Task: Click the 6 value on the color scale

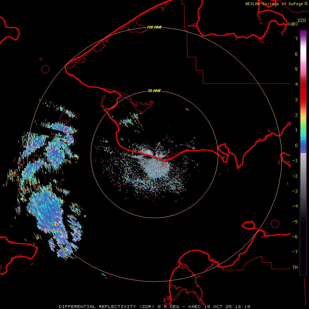Action: pos(296,54)
